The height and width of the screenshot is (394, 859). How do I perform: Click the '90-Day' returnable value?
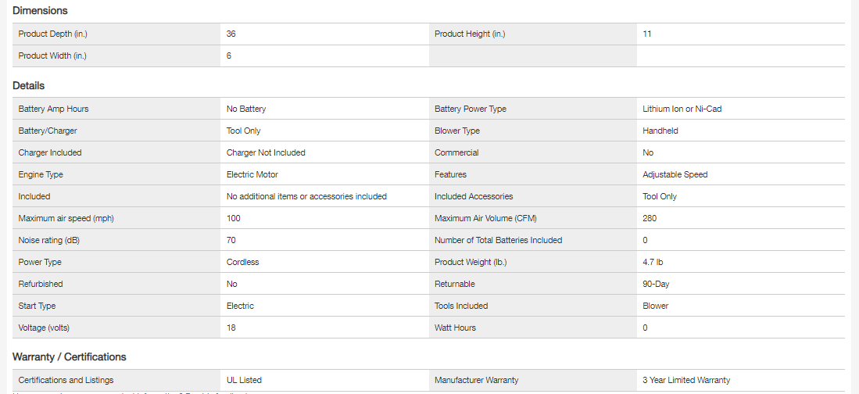pos(656,285)
